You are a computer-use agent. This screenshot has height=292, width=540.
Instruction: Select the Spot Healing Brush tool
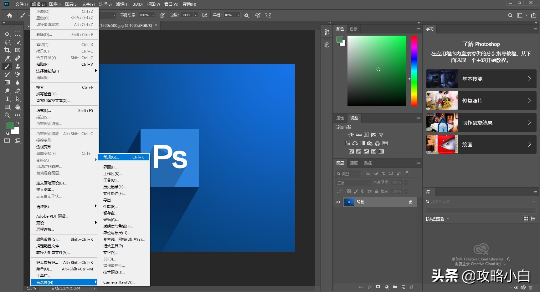[x=18, y=58]
